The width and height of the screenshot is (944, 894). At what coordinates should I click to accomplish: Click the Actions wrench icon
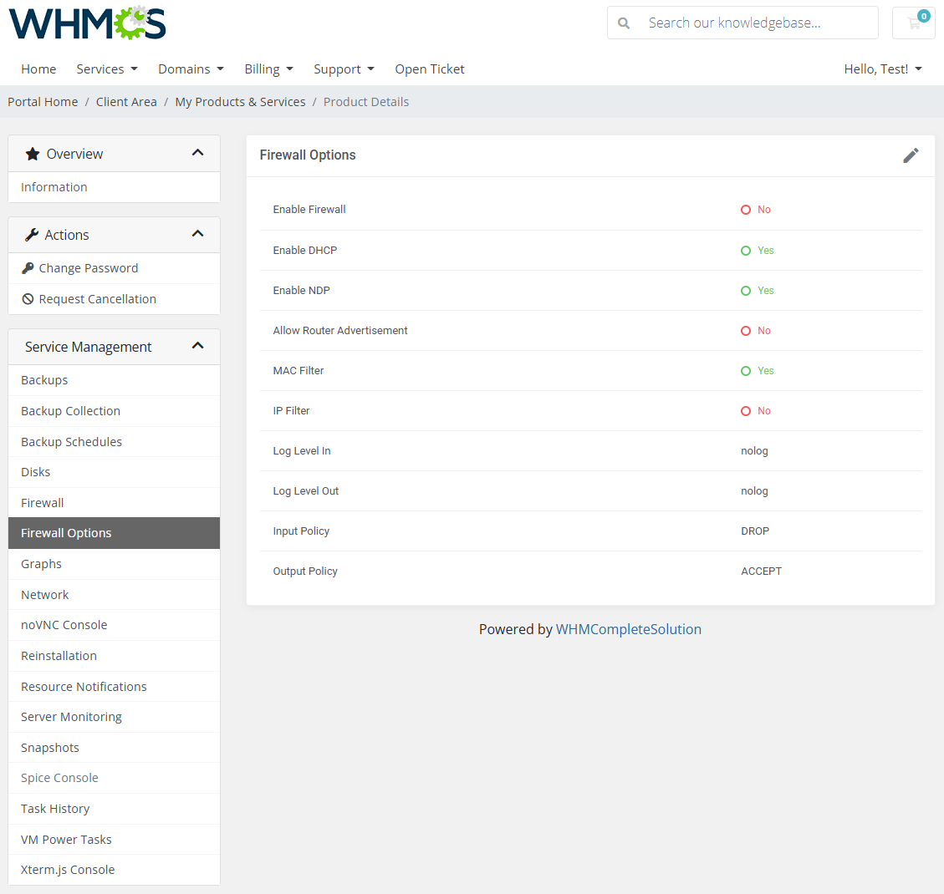31,234
